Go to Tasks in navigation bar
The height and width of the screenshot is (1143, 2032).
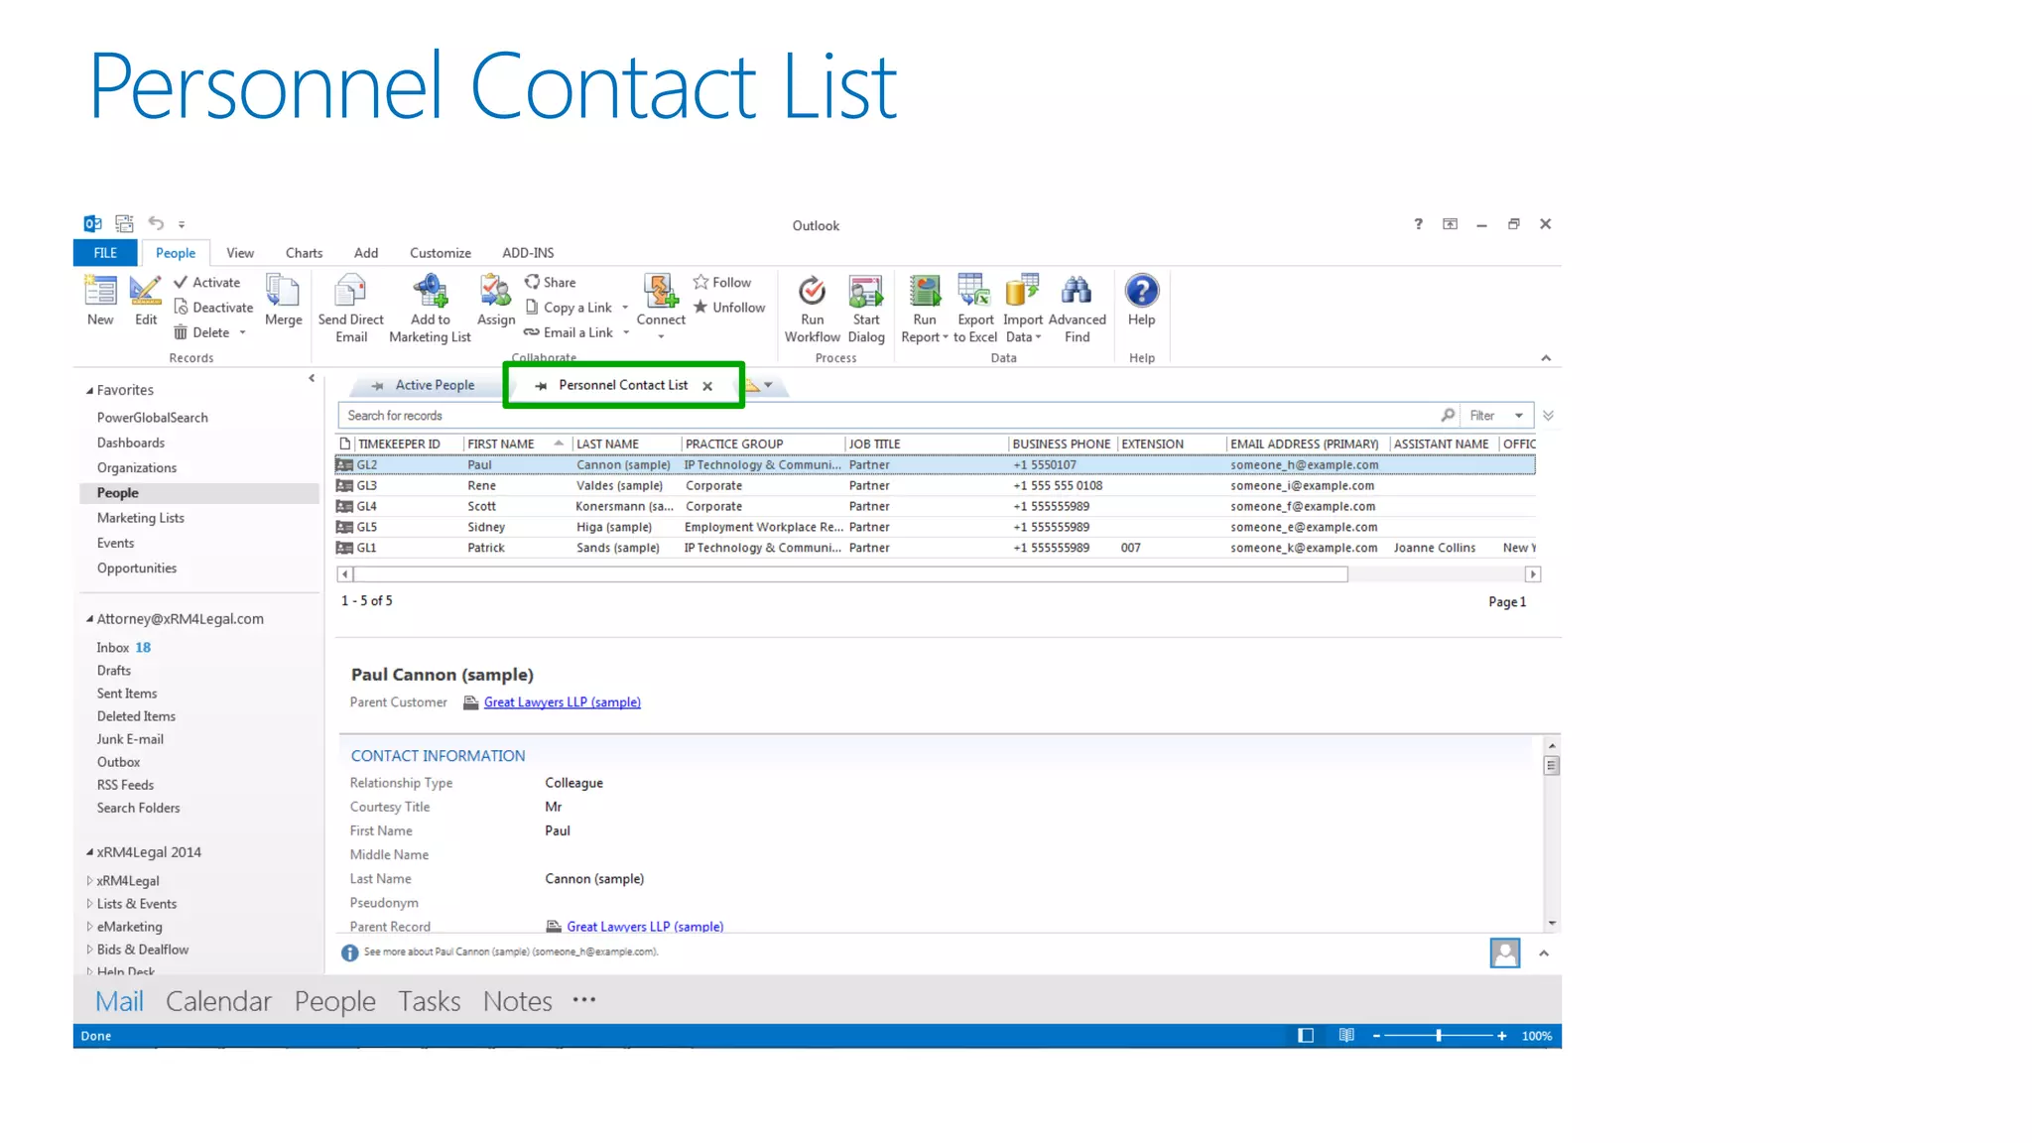point(429,1001)
